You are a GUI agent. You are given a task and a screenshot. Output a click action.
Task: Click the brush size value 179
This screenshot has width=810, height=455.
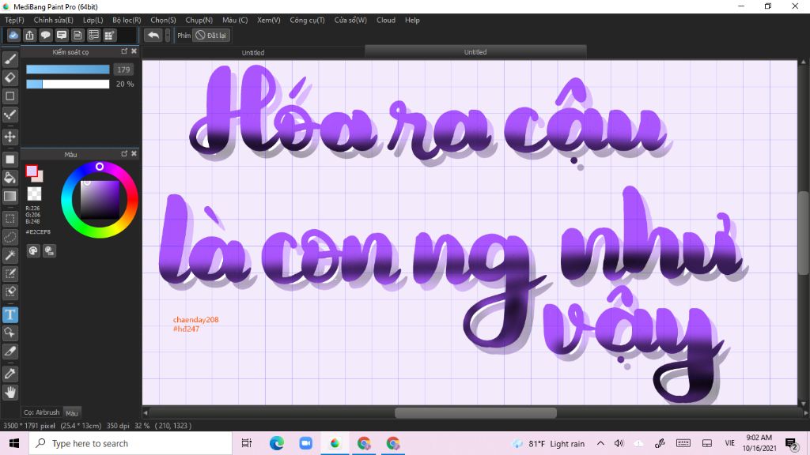[x=123, y=70]
